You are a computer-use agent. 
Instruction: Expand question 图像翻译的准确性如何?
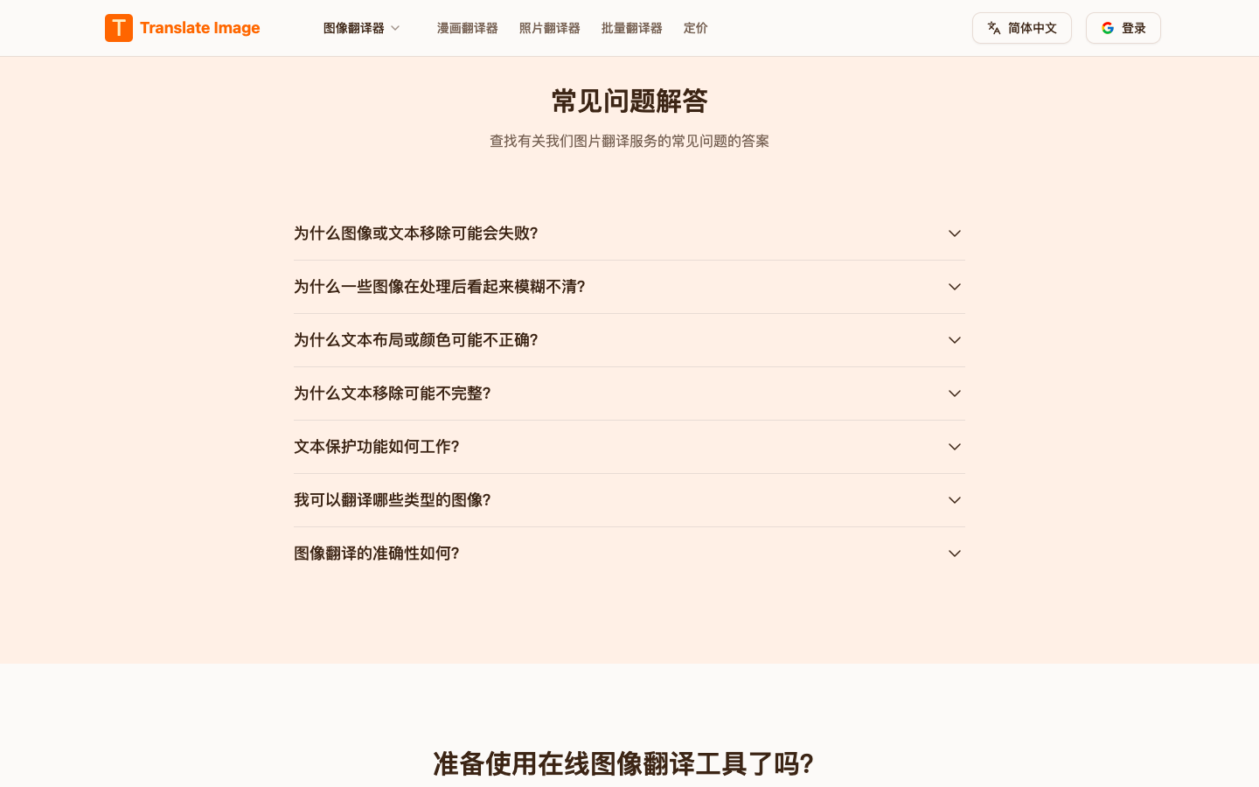pos(629,554)
